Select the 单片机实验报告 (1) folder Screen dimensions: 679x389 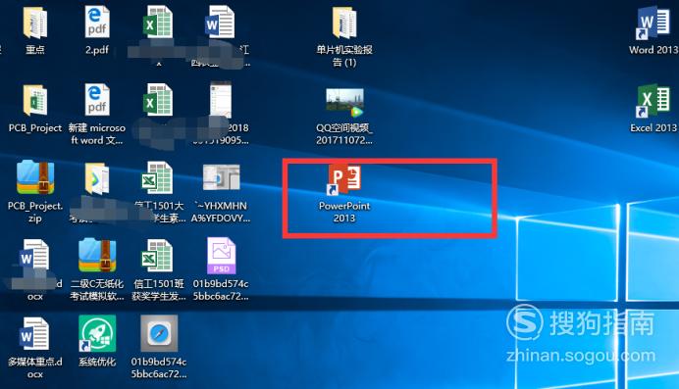pyautogui.click(x=344, y=23)
